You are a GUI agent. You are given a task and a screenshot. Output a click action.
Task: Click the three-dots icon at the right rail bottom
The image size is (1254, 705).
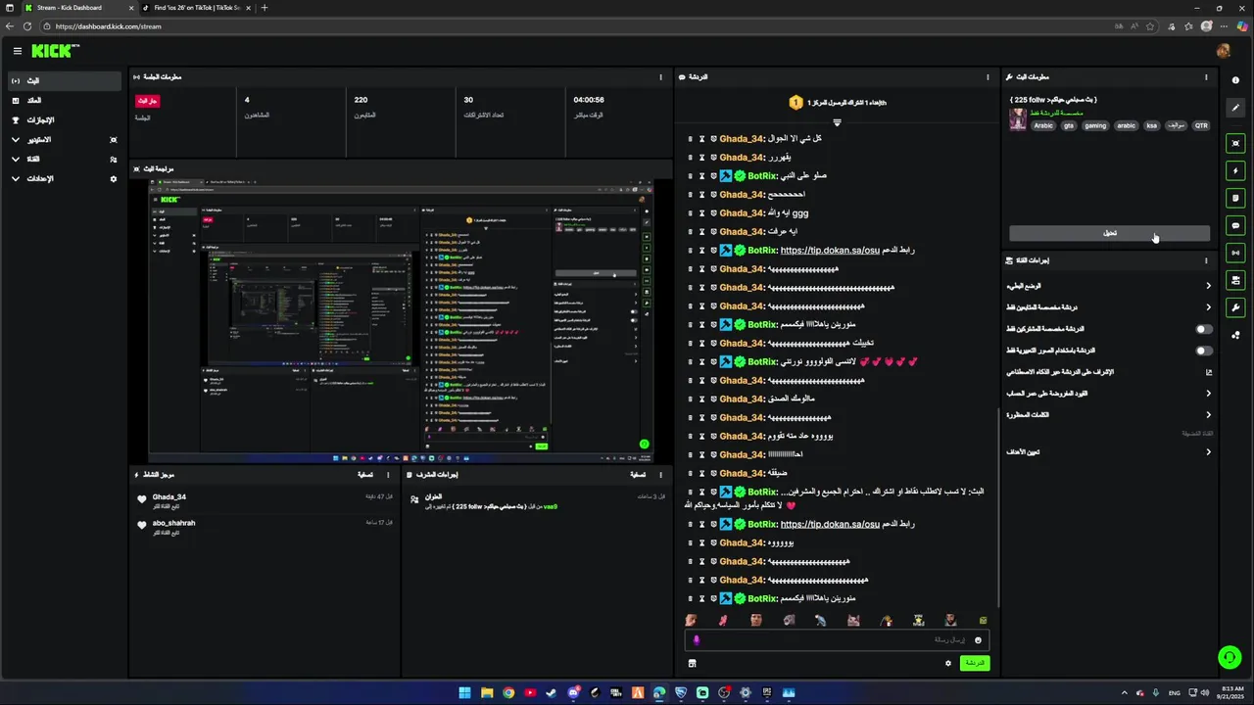click(x=1235, y=335)
